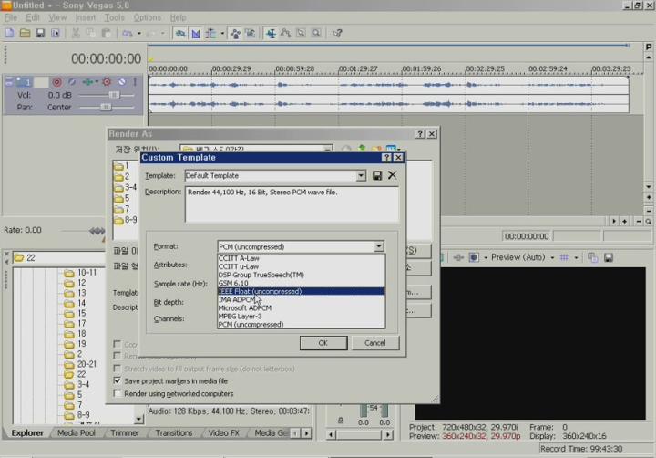Screen dimensions: 656x458
Task: Open the Template dropdown in Custom Template
Action: pyautogui.click(x=361, y=175)
